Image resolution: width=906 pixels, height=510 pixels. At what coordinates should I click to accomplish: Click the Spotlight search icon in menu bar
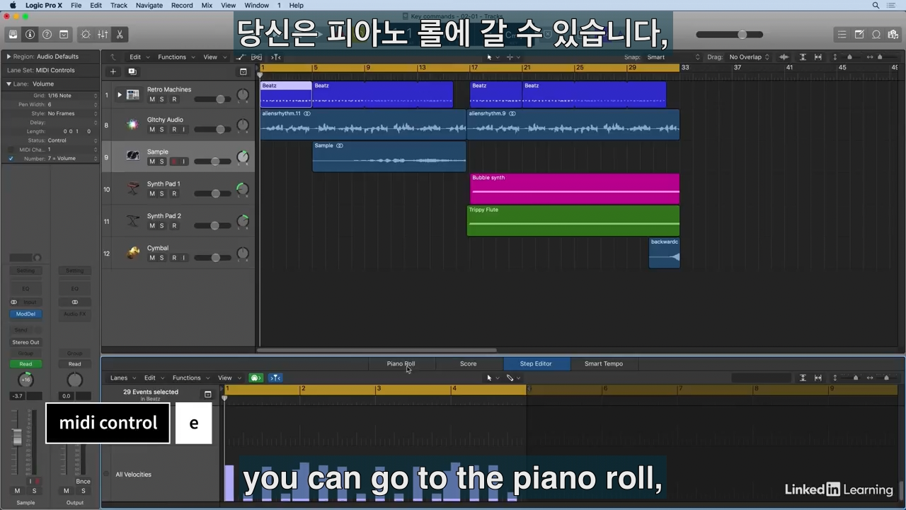click(x=876, y=5)
